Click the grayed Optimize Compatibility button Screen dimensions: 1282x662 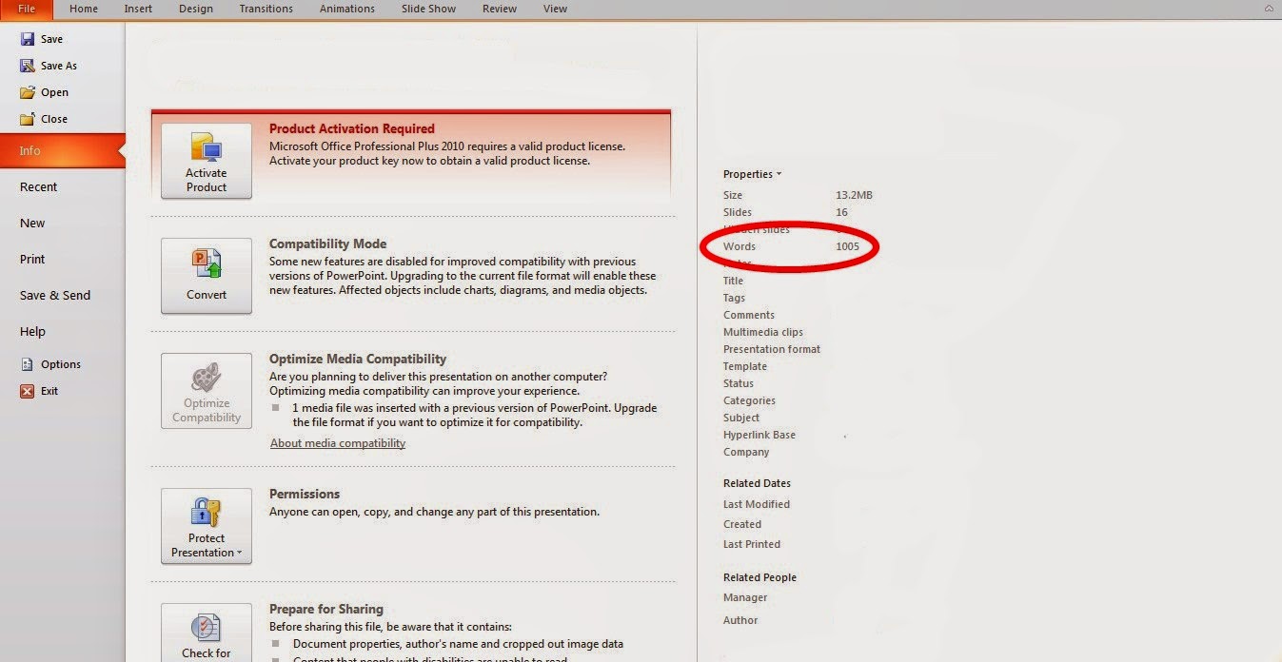(207, 391)
